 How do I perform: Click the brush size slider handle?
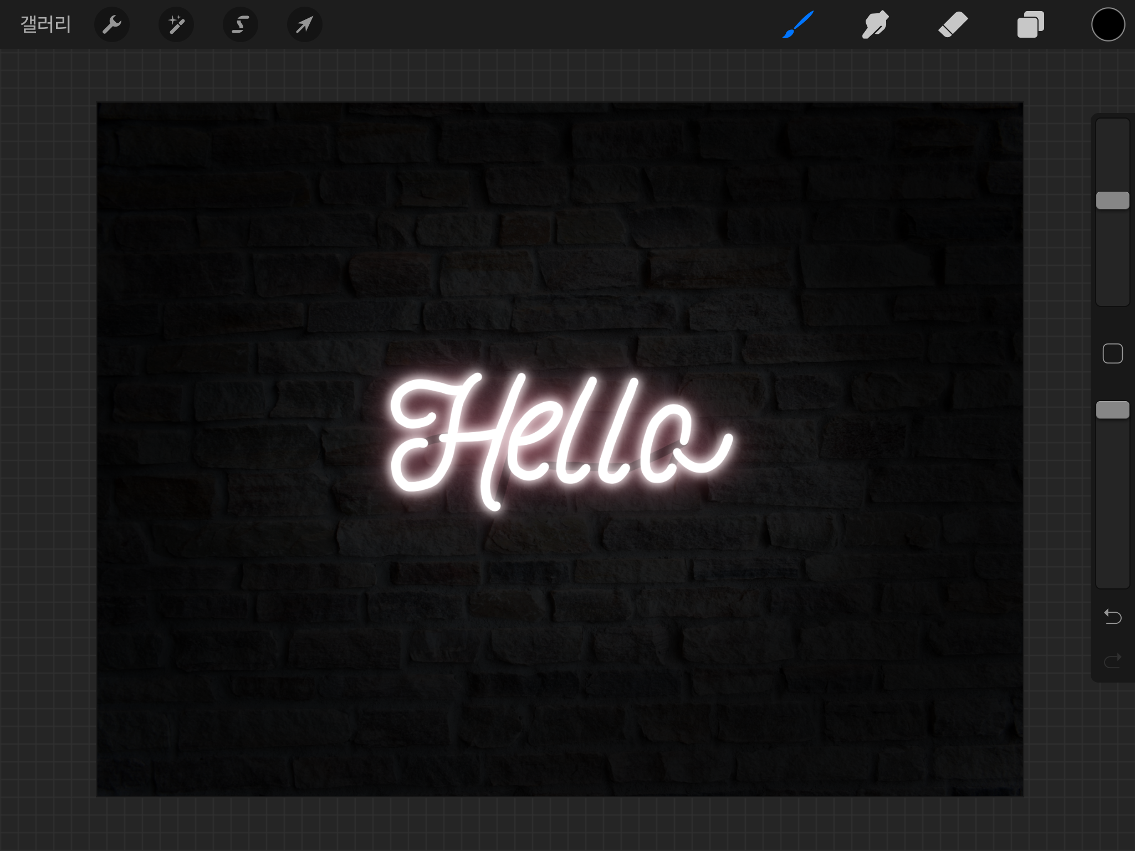pos(1112,200)
